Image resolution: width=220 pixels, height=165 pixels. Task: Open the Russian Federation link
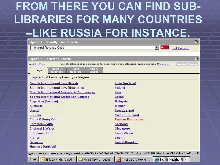click(x=129, y=119)
